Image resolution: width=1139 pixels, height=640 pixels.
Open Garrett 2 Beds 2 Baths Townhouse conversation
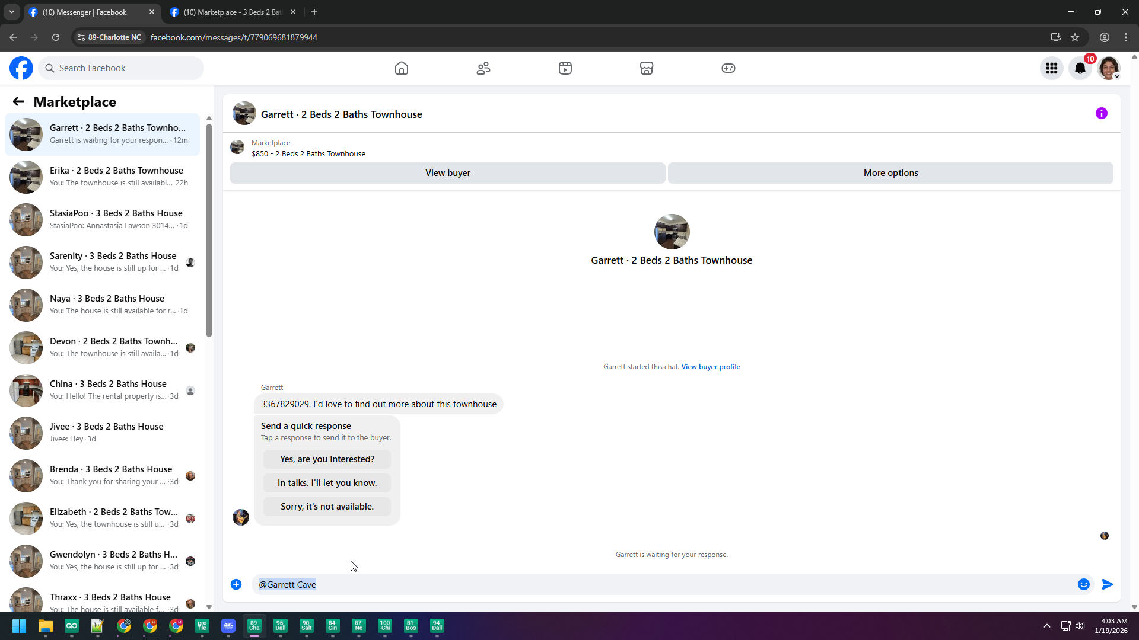coord(103,135)
